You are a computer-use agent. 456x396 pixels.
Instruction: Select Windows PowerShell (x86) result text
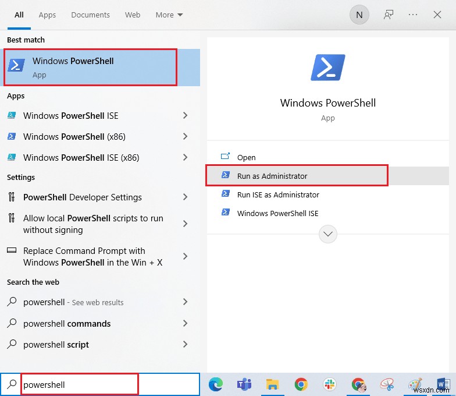[74, 136]
